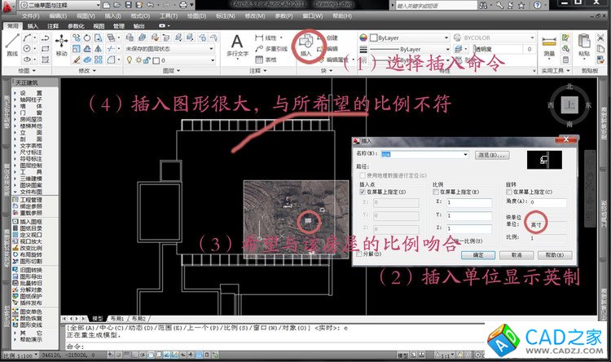Click the Save icon in quick access toolbar
This screenshot has height=362, width=611.
click(x=129, y=5)
